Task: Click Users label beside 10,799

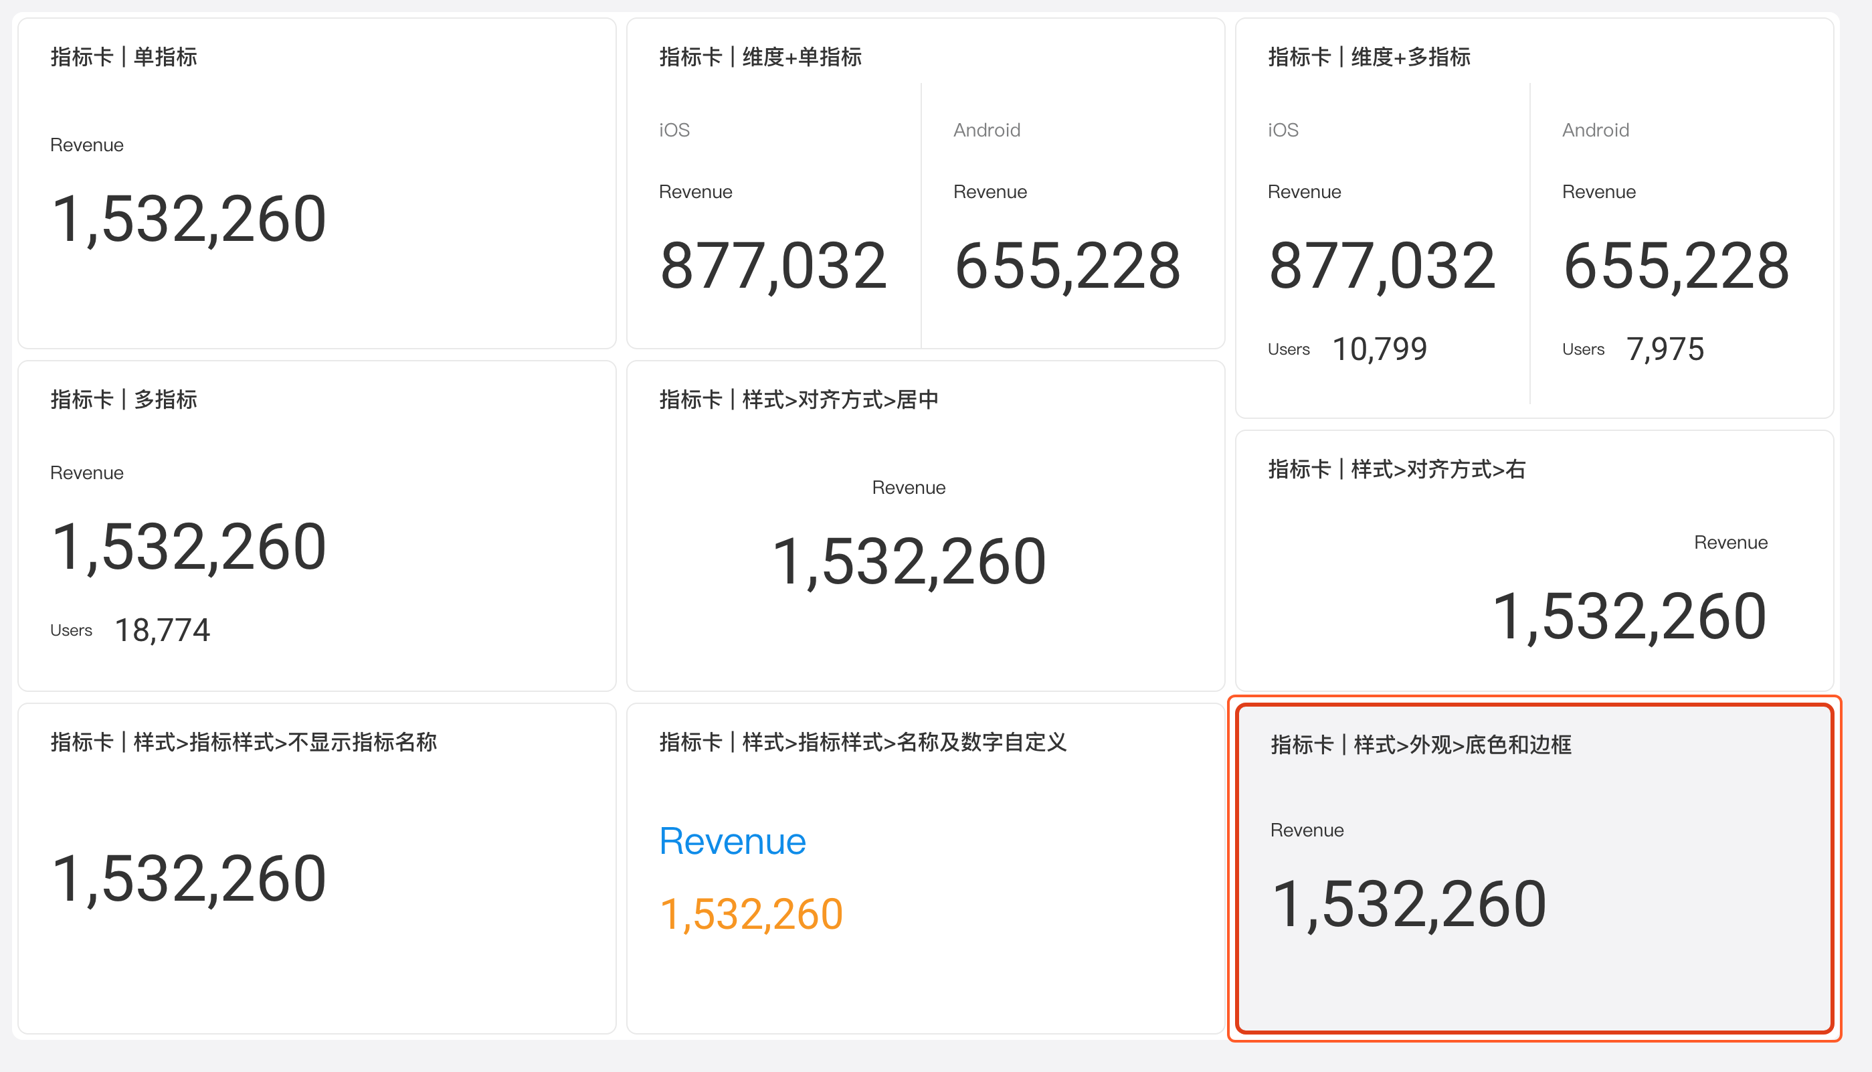Action: point(1289,350)
